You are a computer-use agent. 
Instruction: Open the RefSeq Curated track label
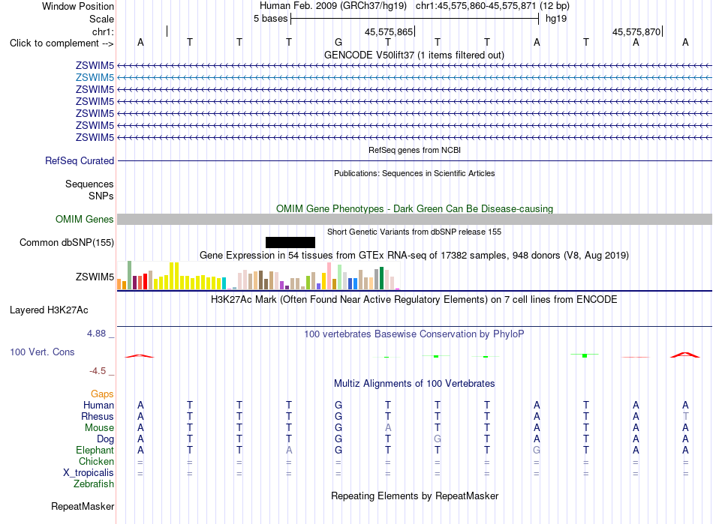80,160
